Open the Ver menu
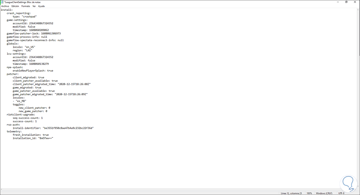 [34, 6]
